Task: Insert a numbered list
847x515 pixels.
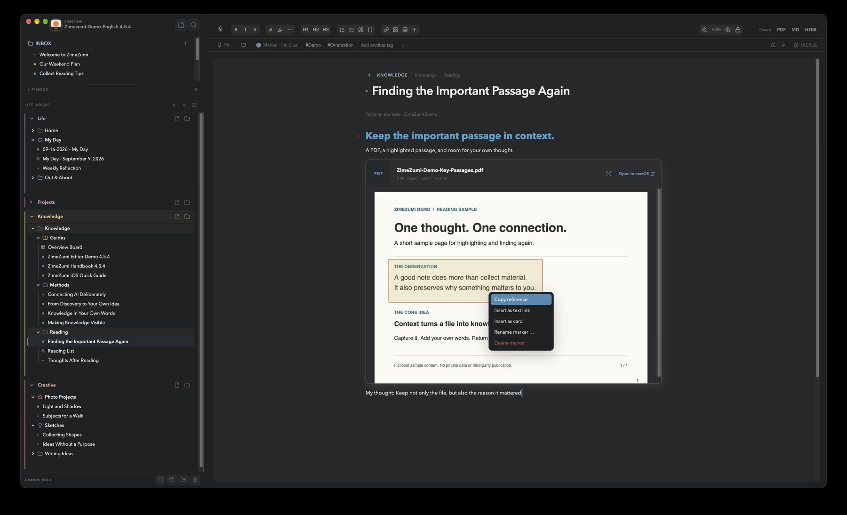Action: click(x=342, y=30)
